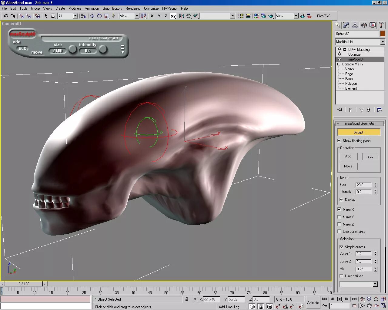Click the yellow Sculpt ! button
Viewport: 388px width, 310px height.
tap(359, 132)
